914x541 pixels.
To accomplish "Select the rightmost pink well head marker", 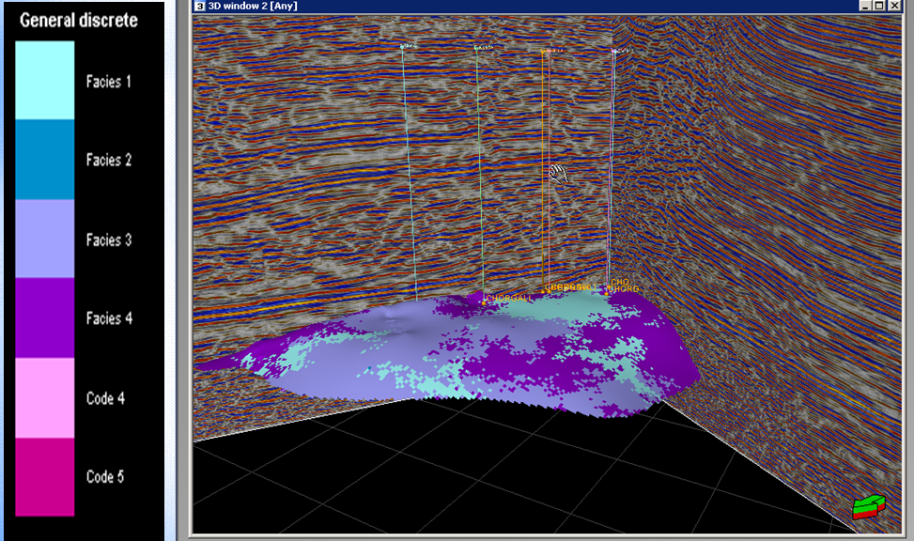I will point(615,51).
